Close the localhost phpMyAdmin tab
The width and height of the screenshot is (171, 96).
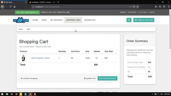[54, 2]
